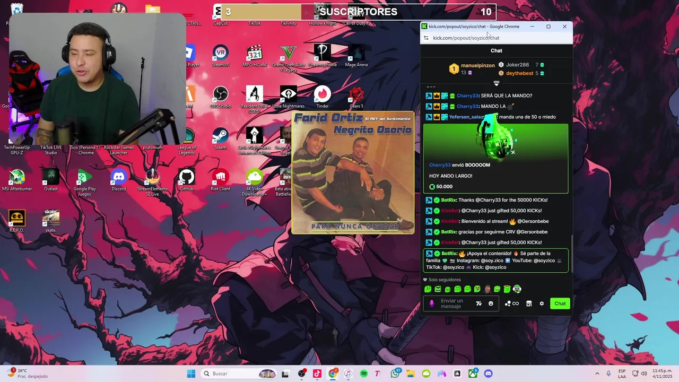Click the Windows taskbar Buscar search box

(x=238, y=374)
